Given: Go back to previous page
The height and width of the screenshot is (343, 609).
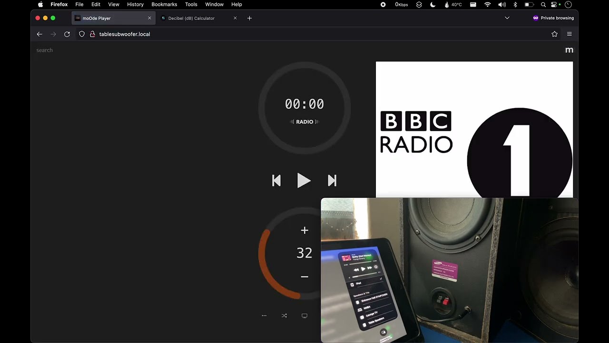Looking at the screenshot, I should [x=39, y=34].
